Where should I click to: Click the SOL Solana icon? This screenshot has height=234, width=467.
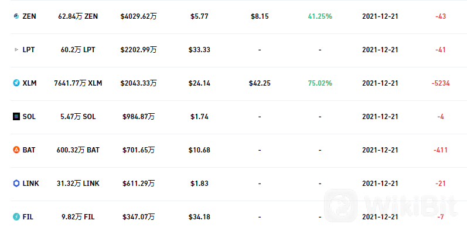[x=16, y=117]
